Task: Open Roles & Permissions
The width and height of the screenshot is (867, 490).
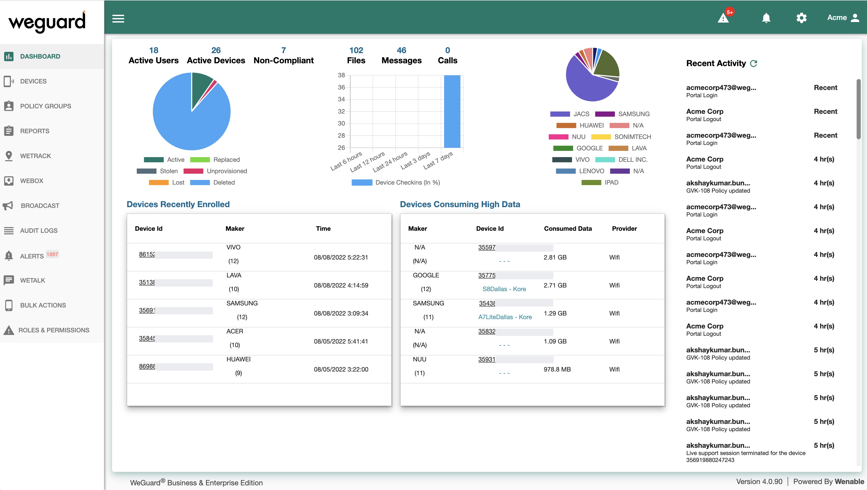Action: click(x=54, y=330)
